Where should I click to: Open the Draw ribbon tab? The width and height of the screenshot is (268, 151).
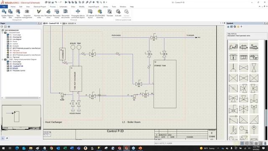click(x=73, y=7)
